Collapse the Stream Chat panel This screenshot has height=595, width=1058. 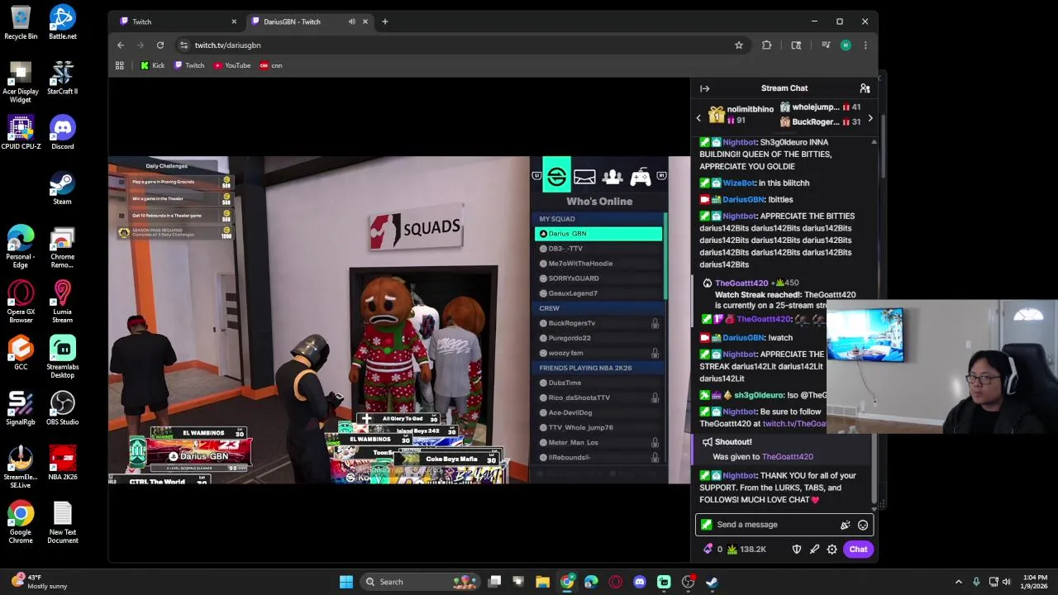point(704,88)
